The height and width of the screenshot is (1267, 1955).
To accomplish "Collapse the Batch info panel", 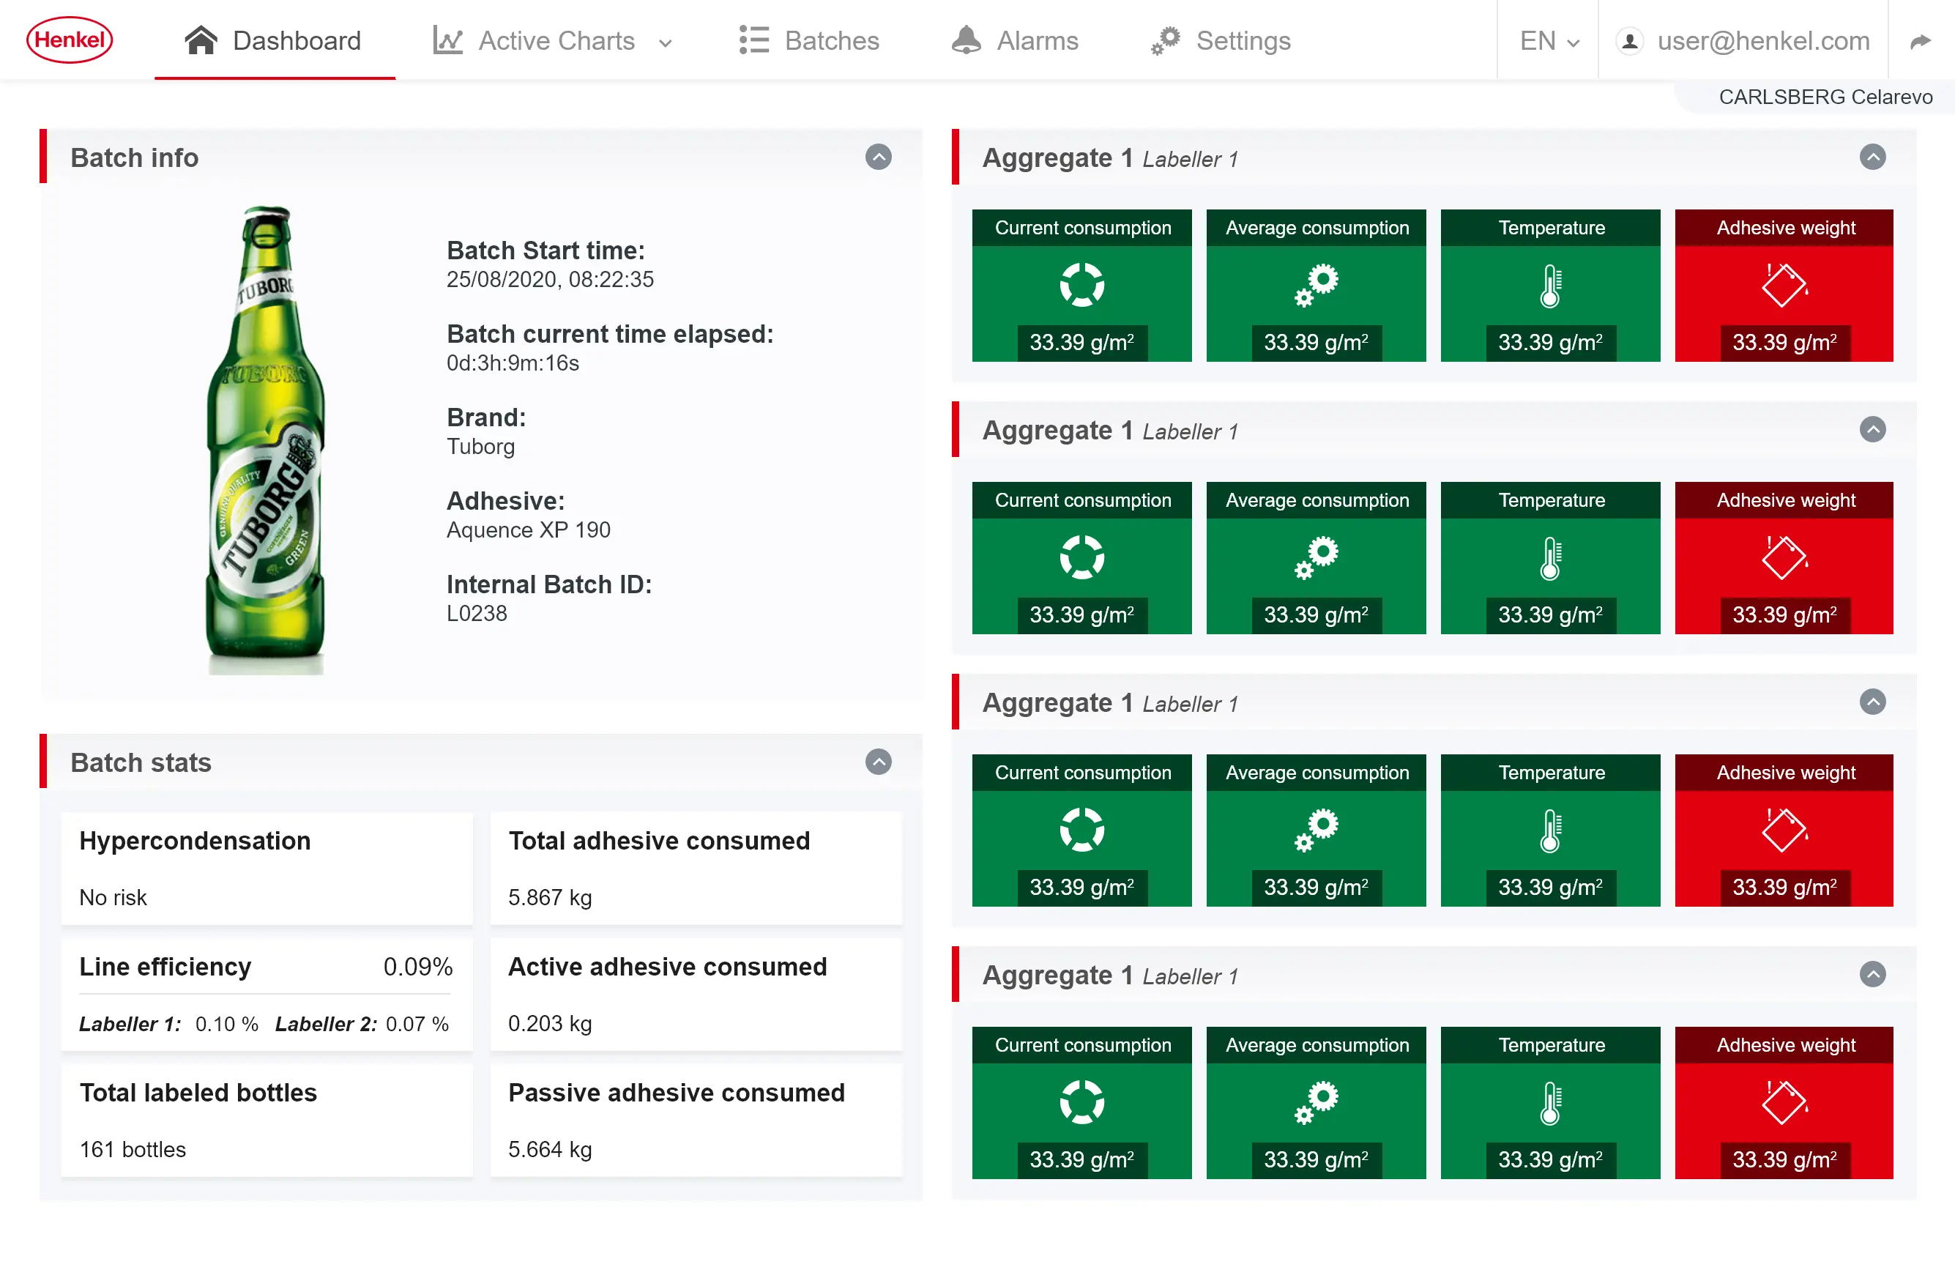I will [878, 157].
